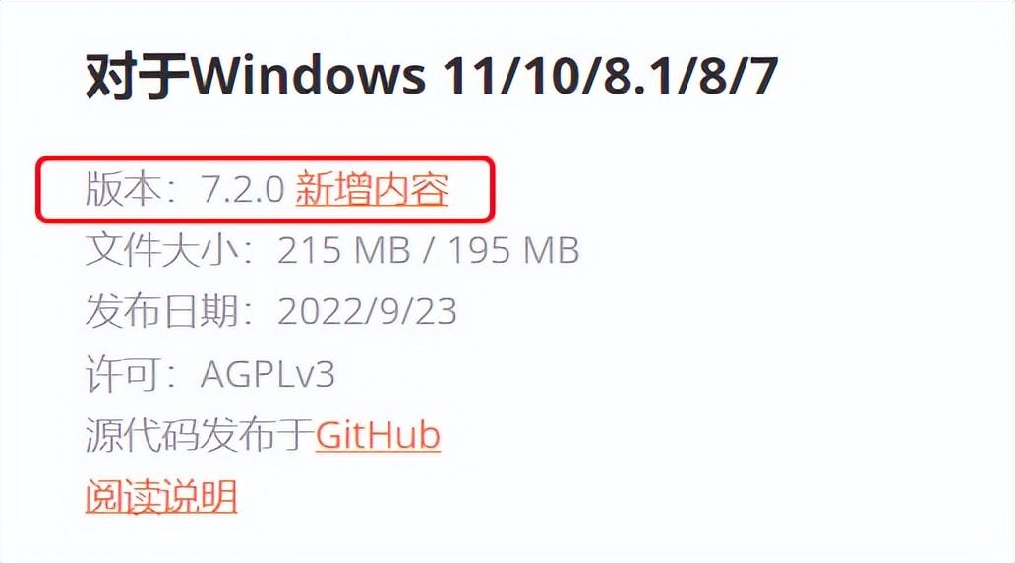Image resolution: width=1015 pixels, height=563 pixels.
Task: Click the 215 MB file size value
Action: [x=343, y=251]
